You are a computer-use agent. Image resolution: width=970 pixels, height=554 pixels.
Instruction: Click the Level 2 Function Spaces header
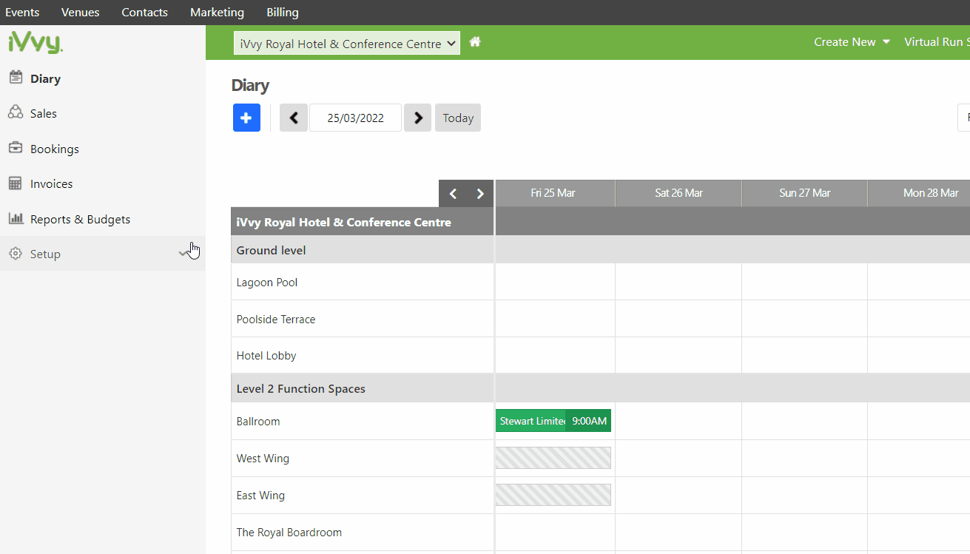pyautogui.click(x=363, y=388)
